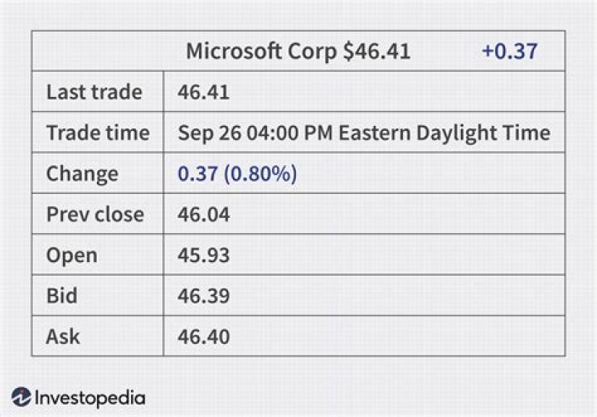597x417 pixels.
Task: Select the Open label cell
Action: [71, 255]
